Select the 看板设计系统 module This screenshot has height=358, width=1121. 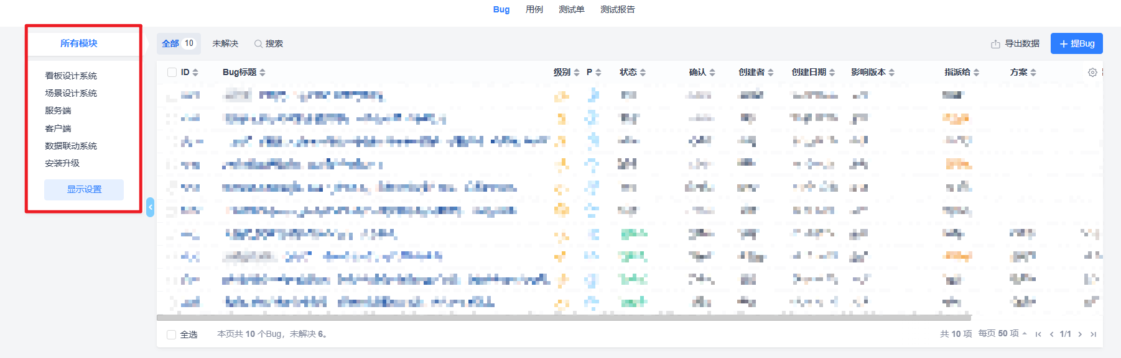[71, 76]
